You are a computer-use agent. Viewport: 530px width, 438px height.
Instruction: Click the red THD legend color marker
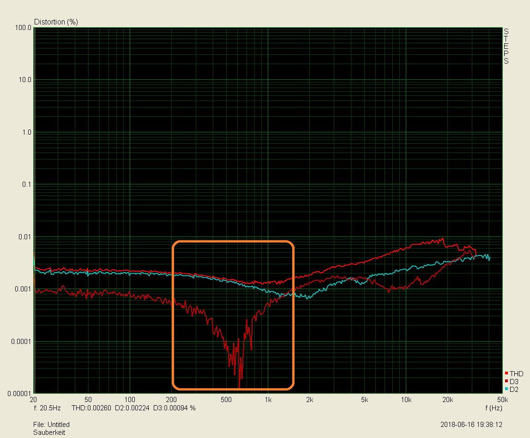[x=506, y=373]
